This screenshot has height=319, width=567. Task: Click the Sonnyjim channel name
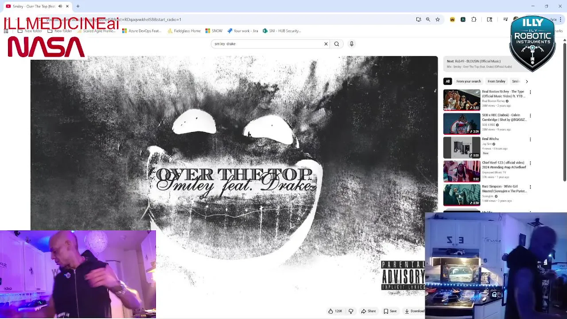pyautogui.click(x=488, y=196)
